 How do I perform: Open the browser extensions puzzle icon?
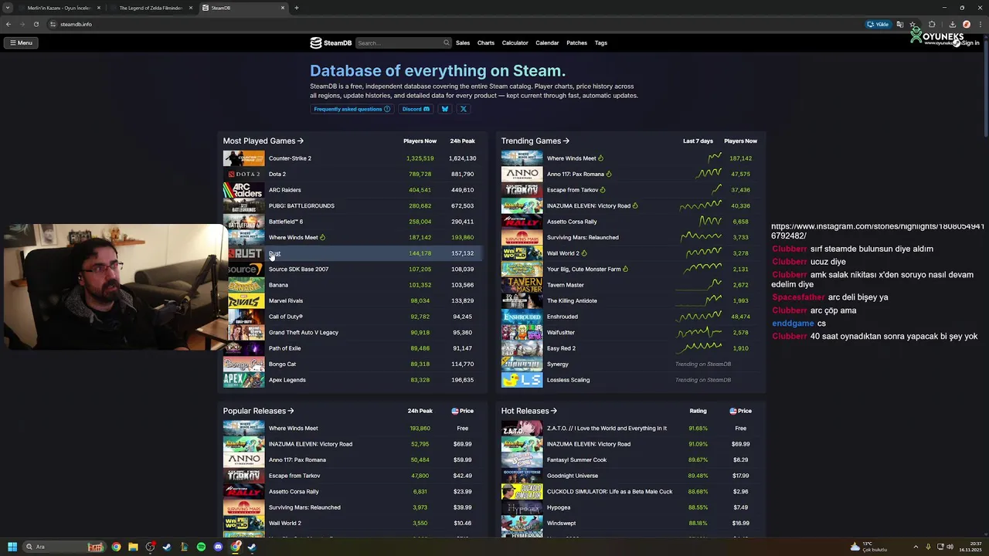932,24
